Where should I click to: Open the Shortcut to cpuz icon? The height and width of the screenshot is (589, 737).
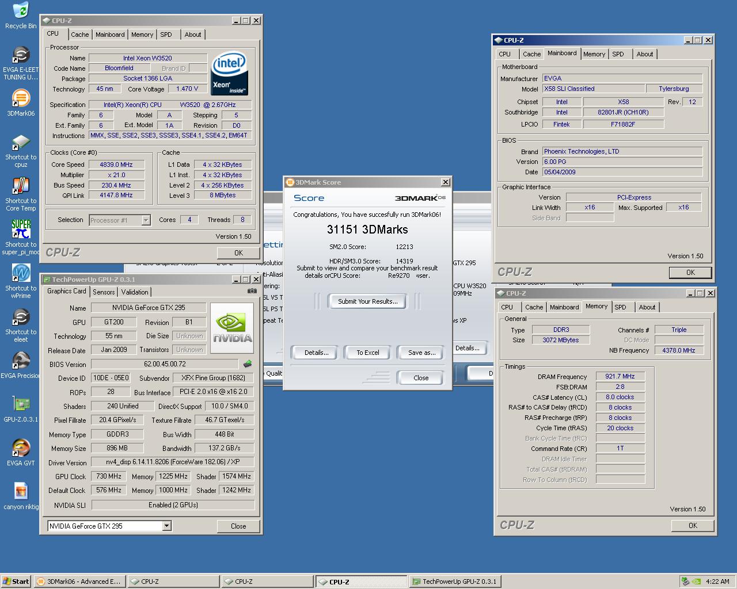pos(21,151)
